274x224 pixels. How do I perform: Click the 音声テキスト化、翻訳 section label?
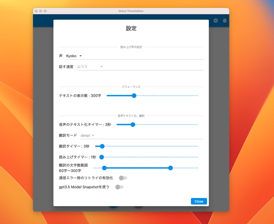pos(131,116)
